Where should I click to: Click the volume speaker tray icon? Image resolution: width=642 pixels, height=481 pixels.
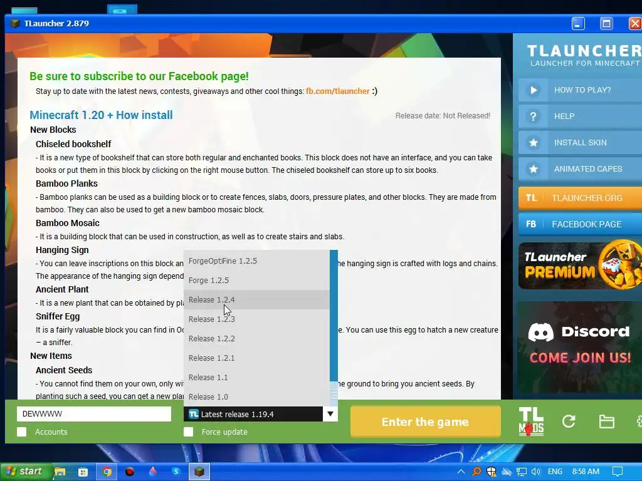[536, 472]
